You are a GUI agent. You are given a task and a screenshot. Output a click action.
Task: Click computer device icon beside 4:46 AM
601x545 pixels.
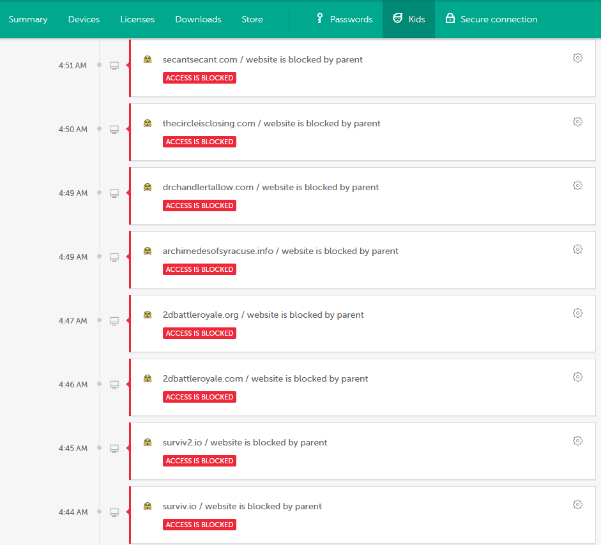pyautogui.click(x=114, y=385)
